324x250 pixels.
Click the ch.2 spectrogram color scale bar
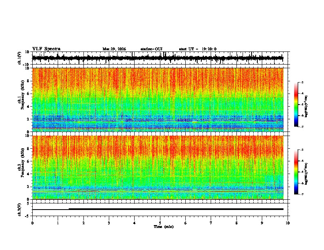(x=296, y=172)
